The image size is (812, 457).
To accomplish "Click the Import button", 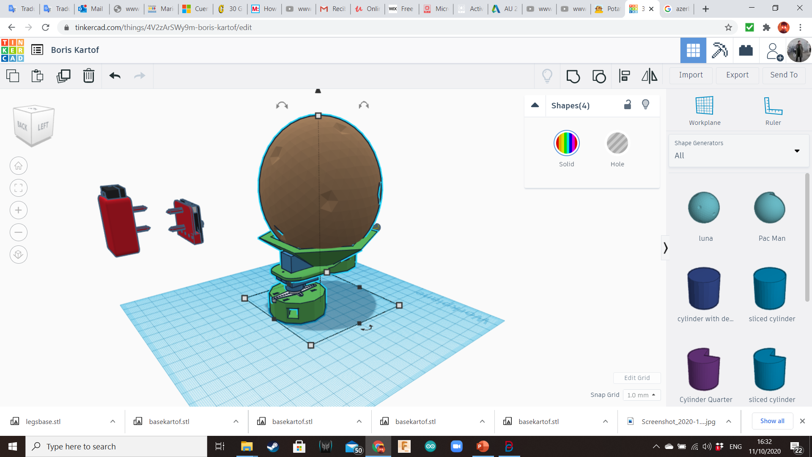I will (691, 75).
